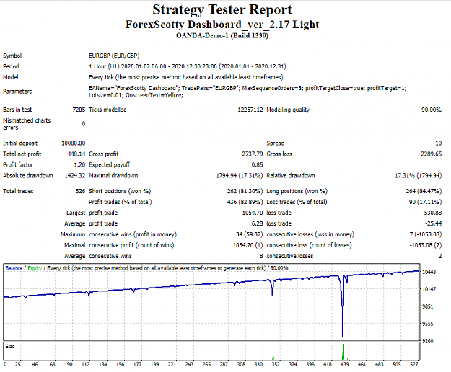The height and width of the screenshot is (372, 451).
Task: Select the Initial deposit 10000.00 value
Action: pos(74,143)
